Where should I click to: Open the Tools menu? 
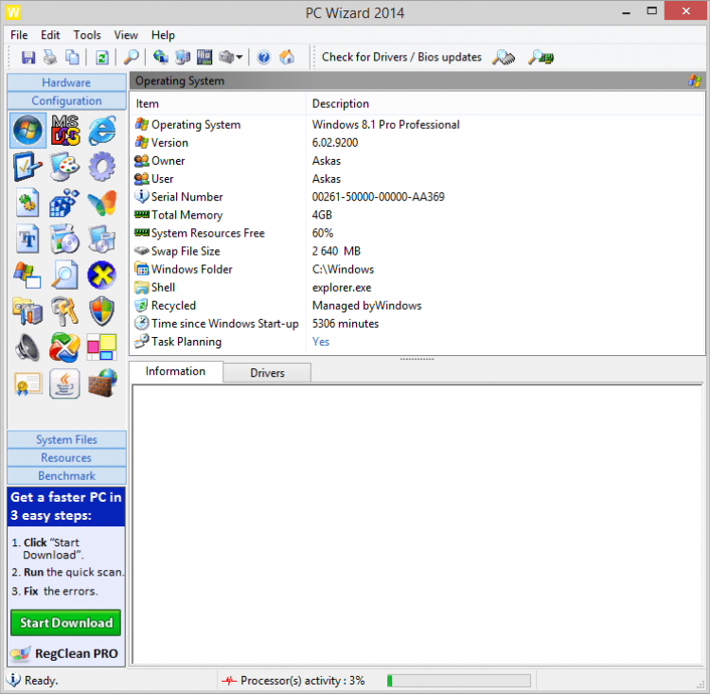click(x=87, y=35)
